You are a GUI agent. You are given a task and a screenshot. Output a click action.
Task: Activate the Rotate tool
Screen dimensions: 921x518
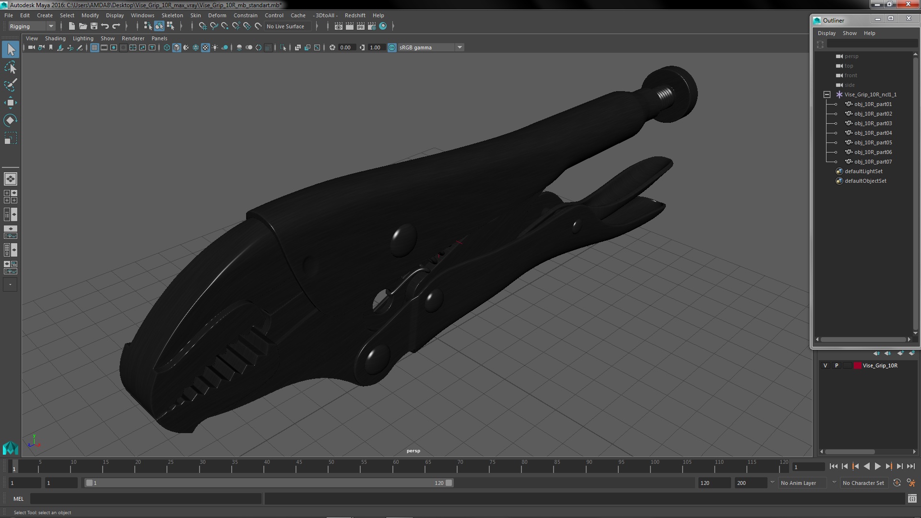[x=11, y=120]
